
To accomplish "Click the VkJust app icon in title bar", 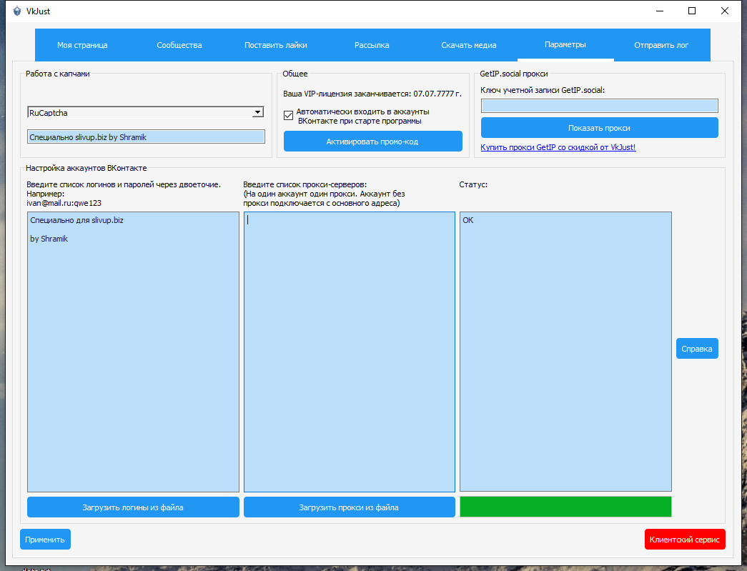I will coord(17,11).
